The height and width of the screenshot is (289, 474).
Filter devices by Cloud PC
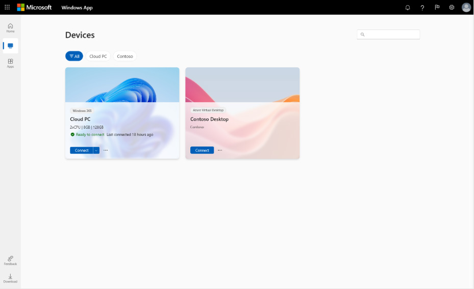98,56
